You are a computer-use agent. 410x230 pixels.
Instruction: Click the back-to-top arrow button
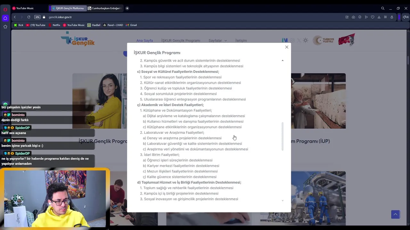pyautogui.click(x=395, y=214)
